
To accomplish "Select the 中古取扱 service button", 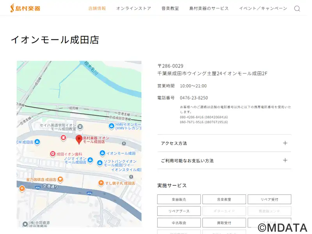I will (x=179, y=223).
